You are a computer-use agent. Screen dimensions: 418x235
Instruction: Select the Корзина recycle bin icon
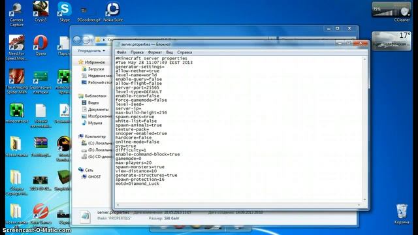point(402,214)
